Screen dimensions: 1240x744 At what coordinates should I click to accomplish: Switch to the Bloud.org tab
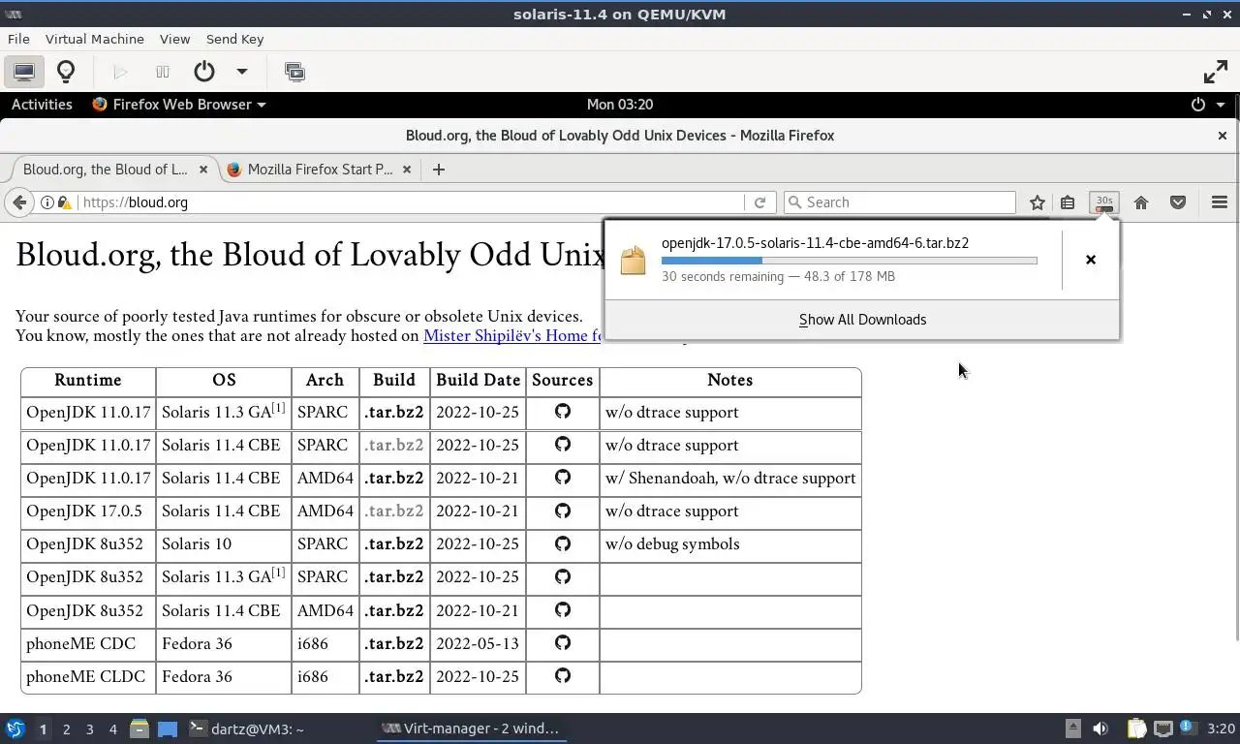click(105, 169)
